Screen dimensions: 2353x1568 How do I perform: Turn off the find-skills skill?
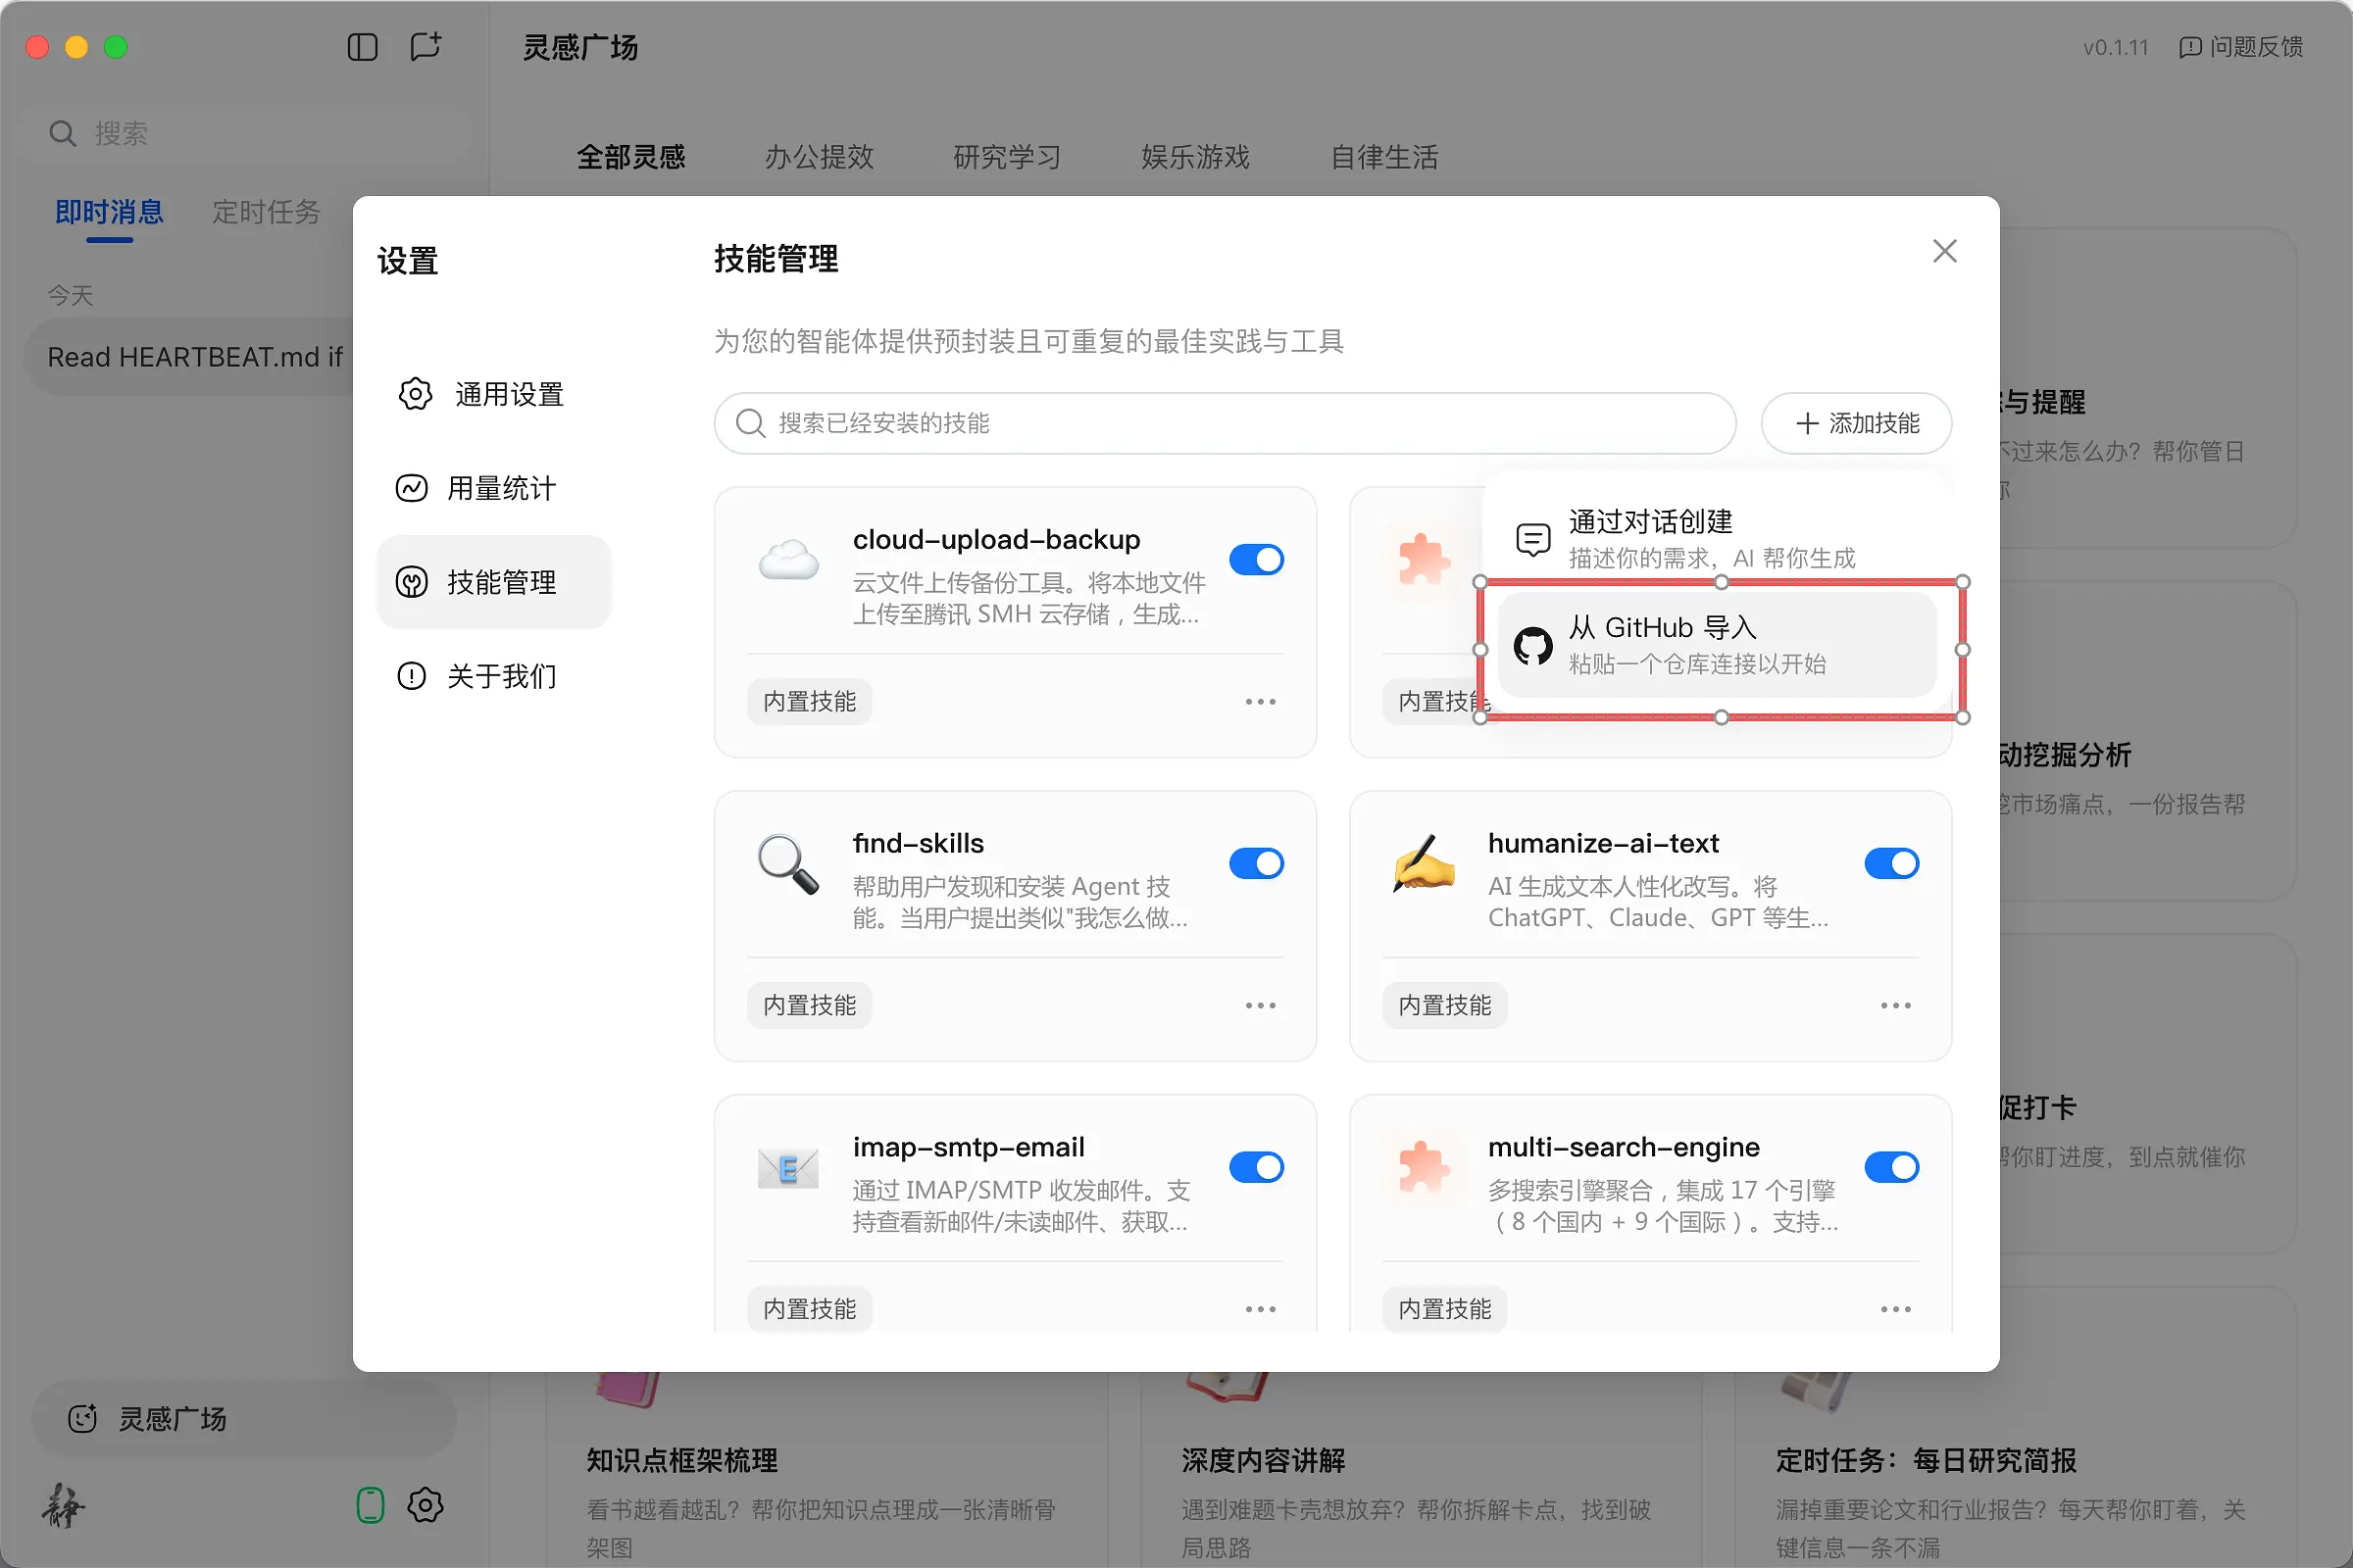tap(1258, 863)
